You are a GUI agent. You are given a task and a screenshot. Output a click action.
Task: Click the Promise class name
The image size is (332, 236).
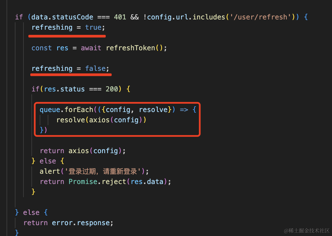[83, 182]
